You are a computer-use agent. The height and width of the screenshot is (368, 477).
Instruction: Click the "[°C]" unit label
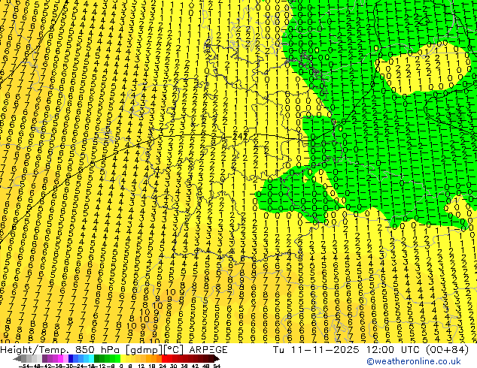coord(174,350)
